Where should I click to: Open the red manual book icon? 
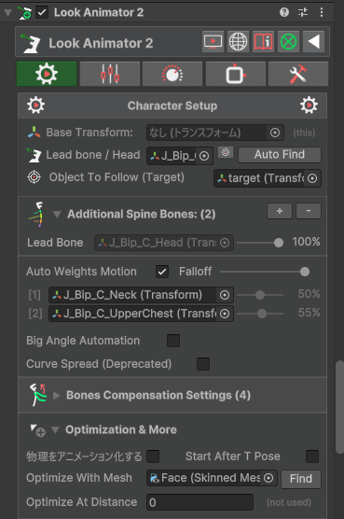point(264,42)
